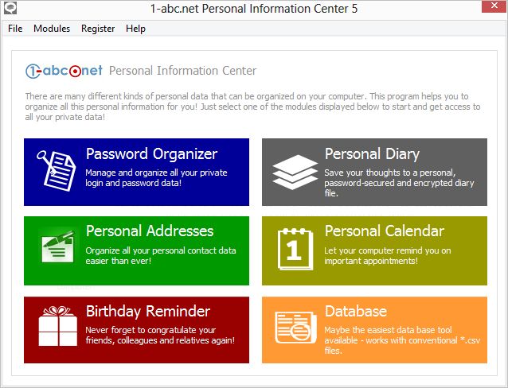Screen dimensions: 508x388
Task: Open Personal Calendar via its heading
Action: point(385,231)
